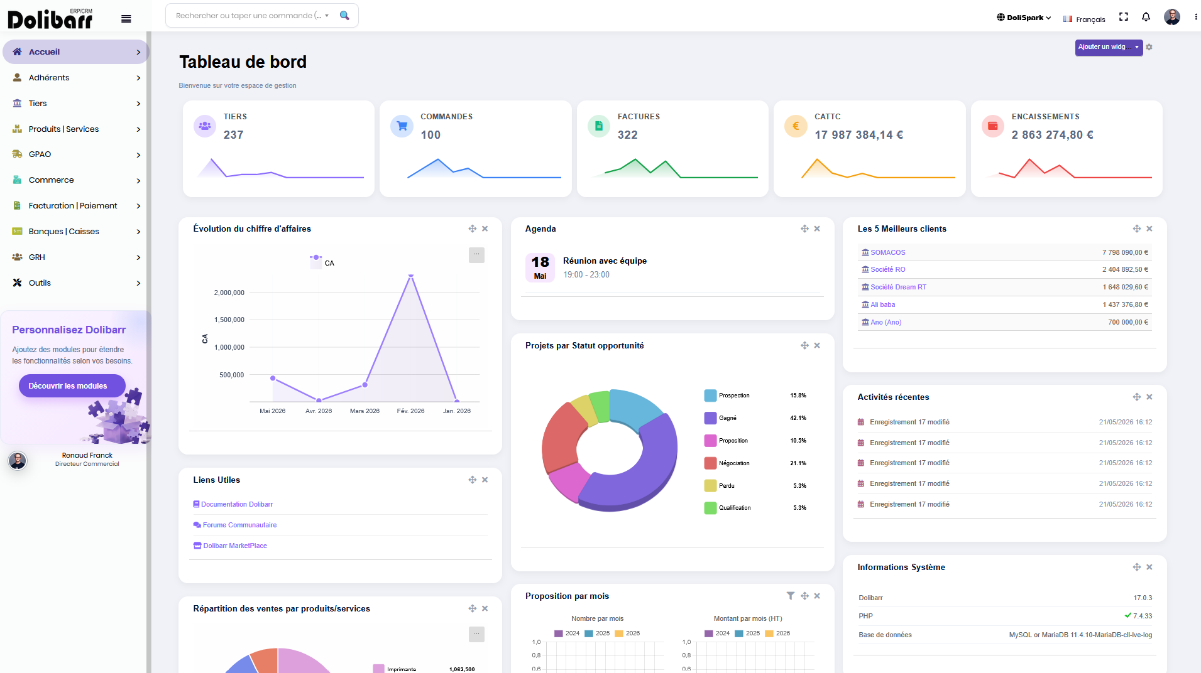The height and width of the screenshot is (673, 1201).
Task: Close the Liens Utiles widget
Action: (x=485, y=480)
